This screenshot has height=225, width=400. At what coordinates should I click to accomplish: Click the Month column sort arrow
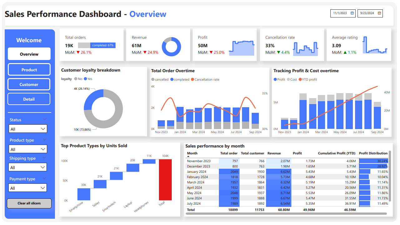tap(188, 156)
